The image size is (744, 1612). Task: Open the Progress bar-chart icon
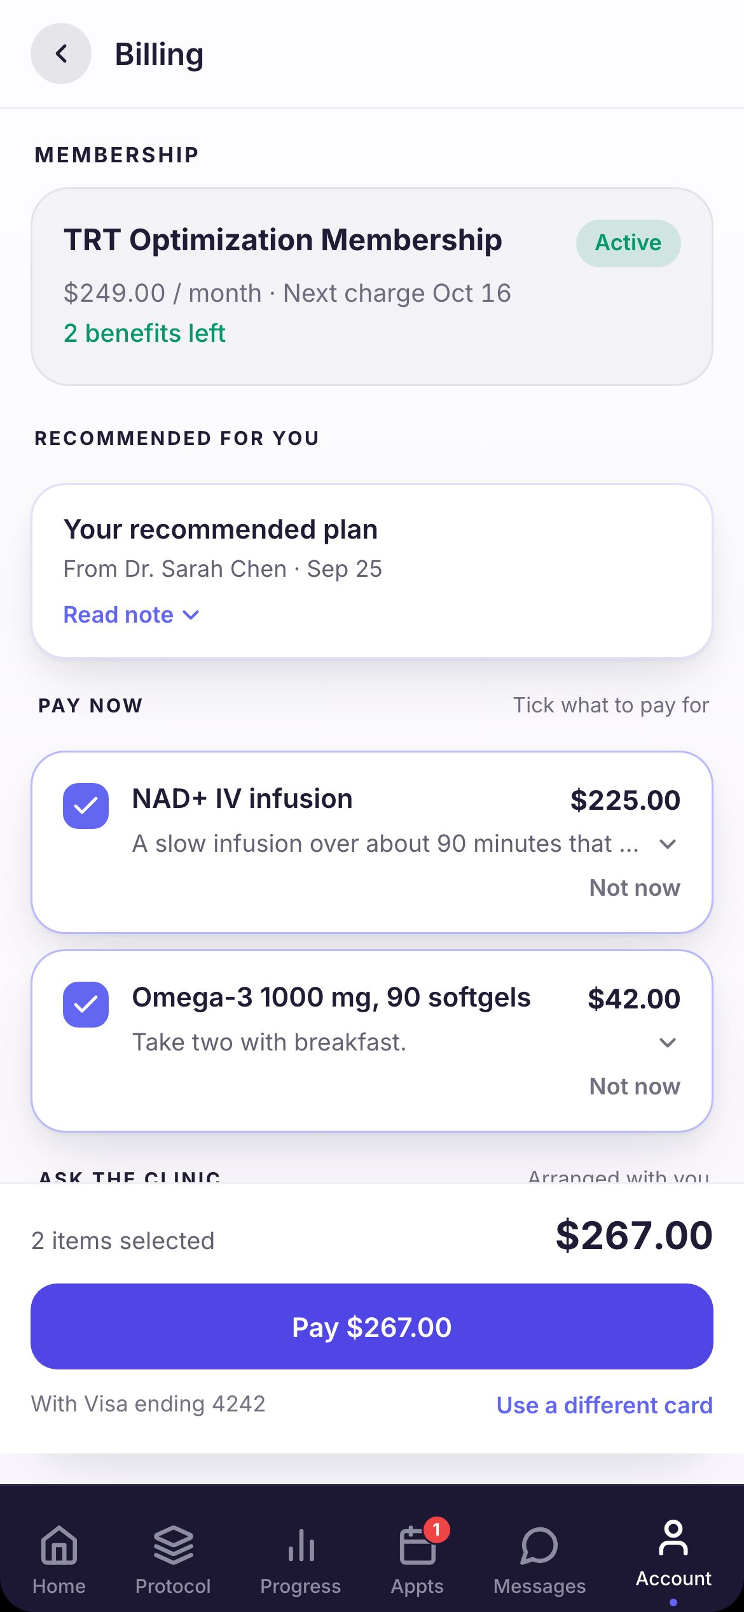pyautogui.click(x=301, y=1545)
